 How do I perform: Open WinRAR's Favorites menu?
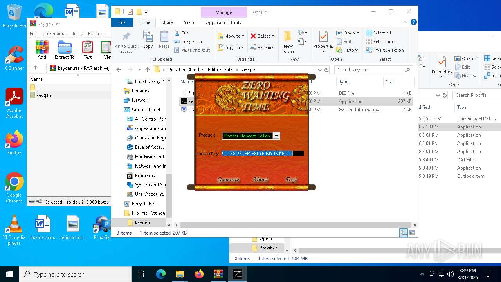click(97, 34)
